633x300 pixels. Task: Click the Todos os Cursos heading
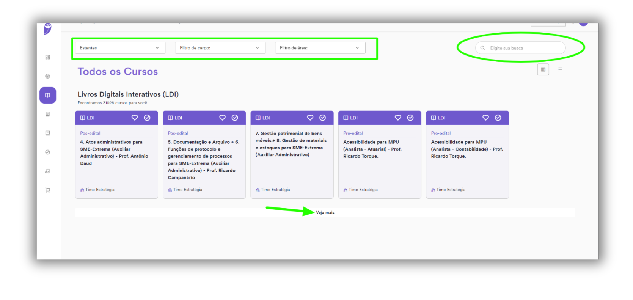pos(118,72)
